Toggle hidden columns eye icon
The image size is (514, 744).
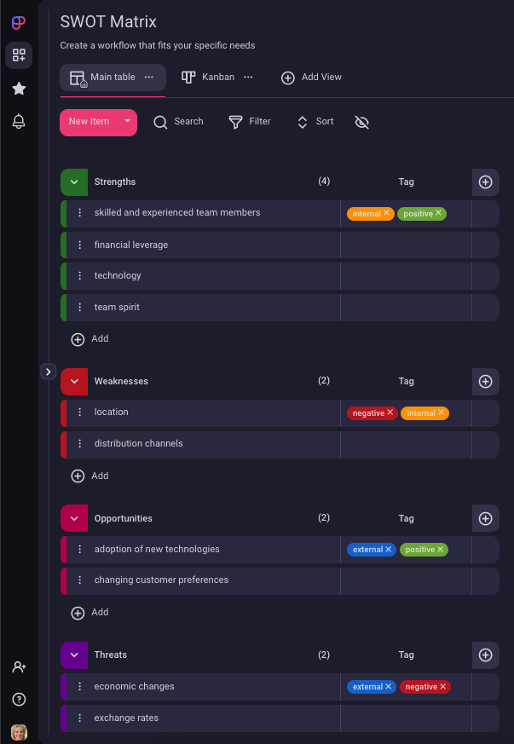361,122
